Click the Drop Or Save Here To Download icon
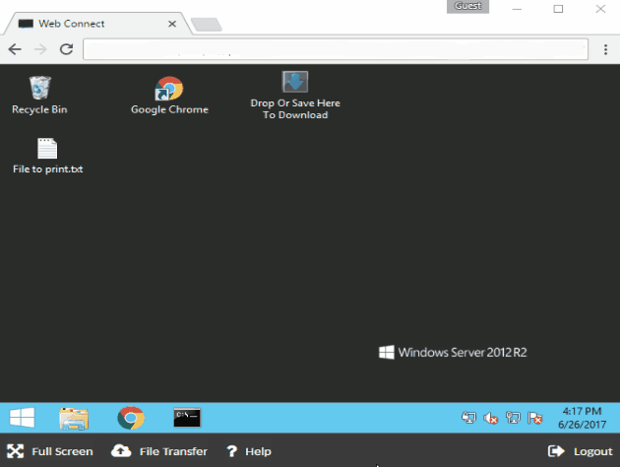 tap(295, 83)
